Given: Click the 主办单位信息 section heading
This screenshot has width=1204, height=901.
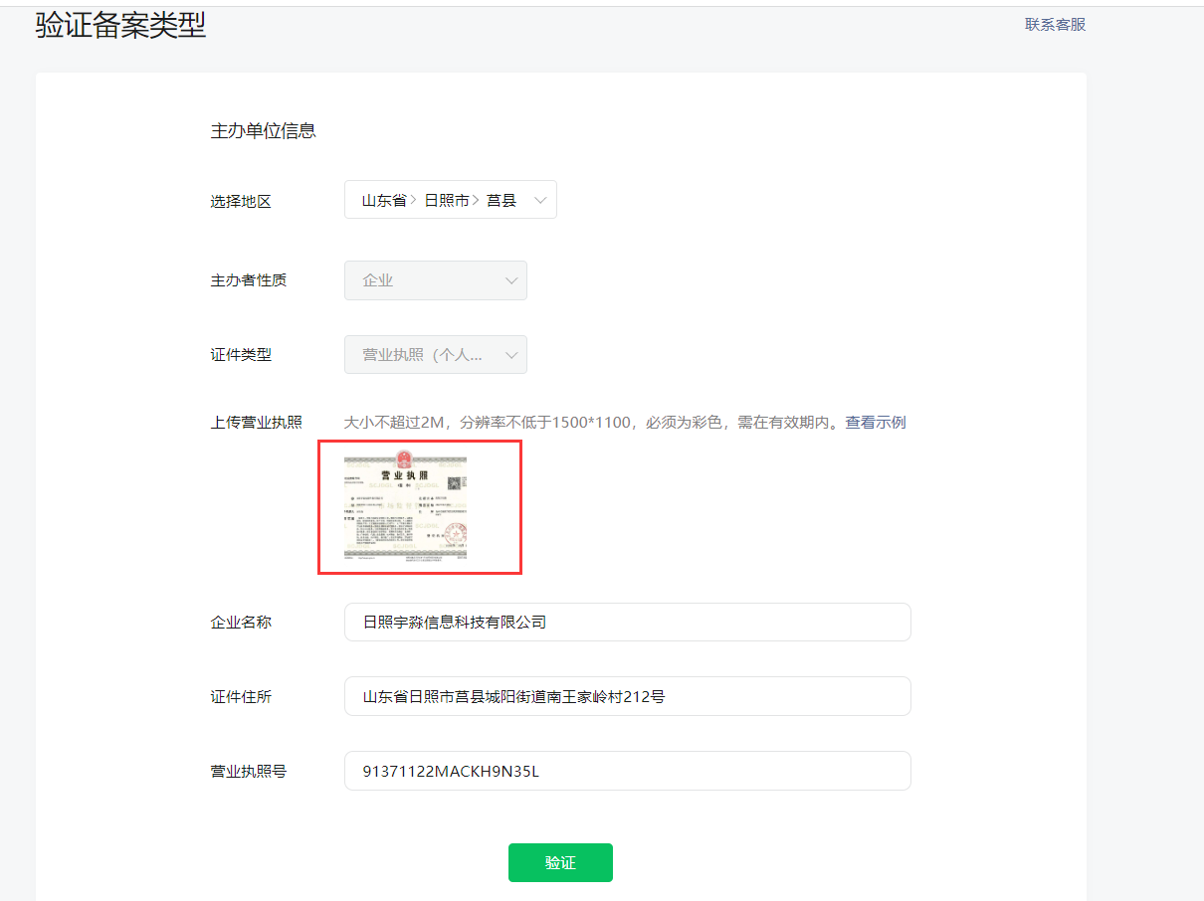Looking at the screenshot, I should [263, 131].
